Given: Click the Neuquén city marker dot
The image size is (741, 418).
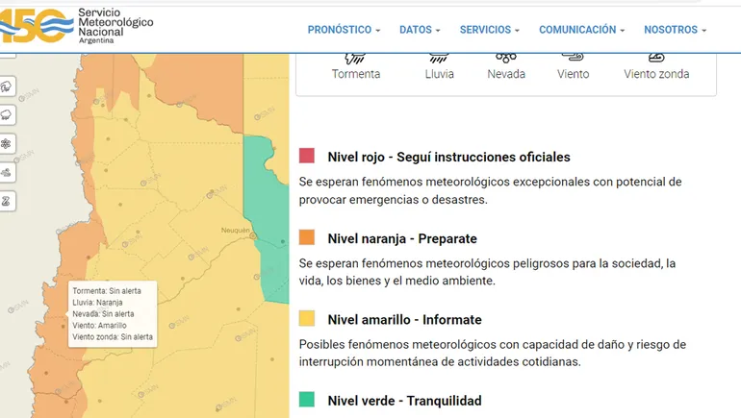Looking at the screenshot, I should (253, 235).
